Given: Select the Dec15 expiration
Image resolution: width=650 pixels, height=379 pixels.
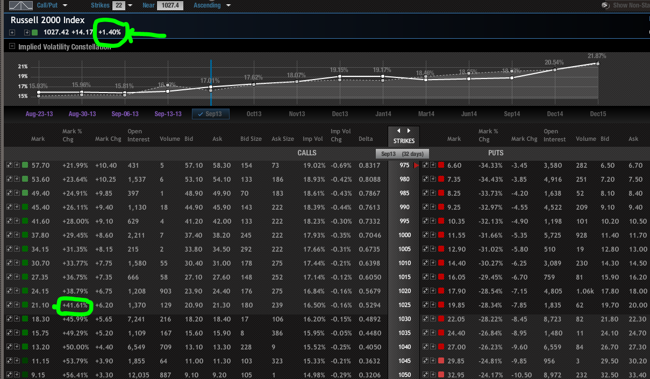Looking at the screenshot, I should (x=598, y=114).
